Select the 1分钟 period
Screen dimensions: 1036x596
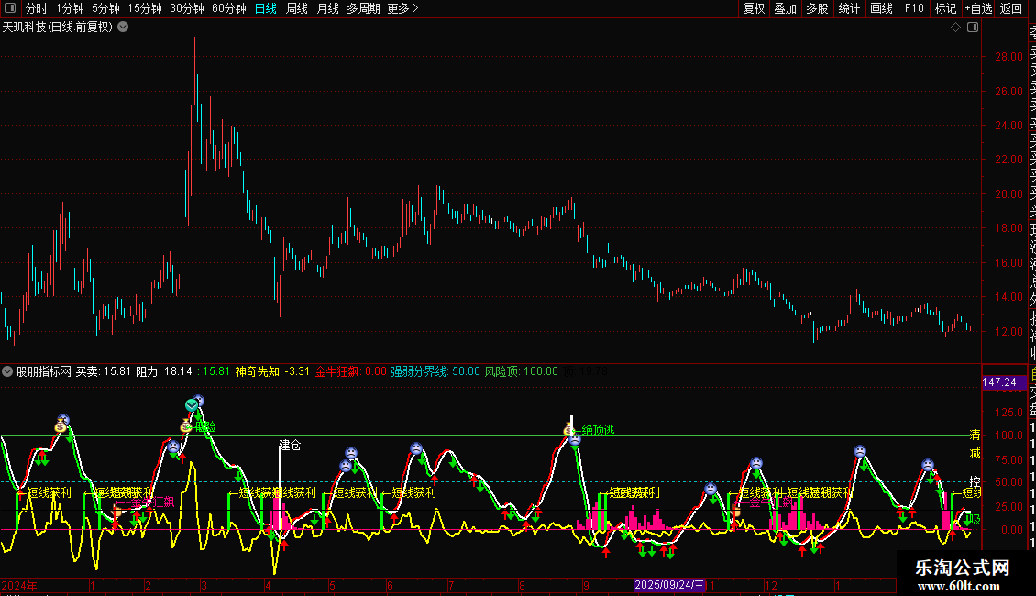70,8
